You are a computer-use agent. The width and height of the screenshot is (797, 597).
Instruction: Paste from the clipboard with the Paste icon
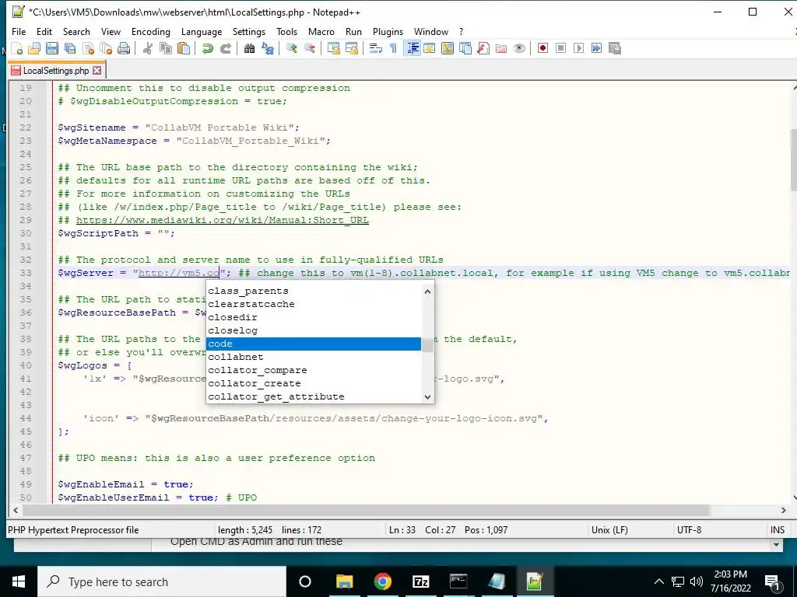coord(184,48)
